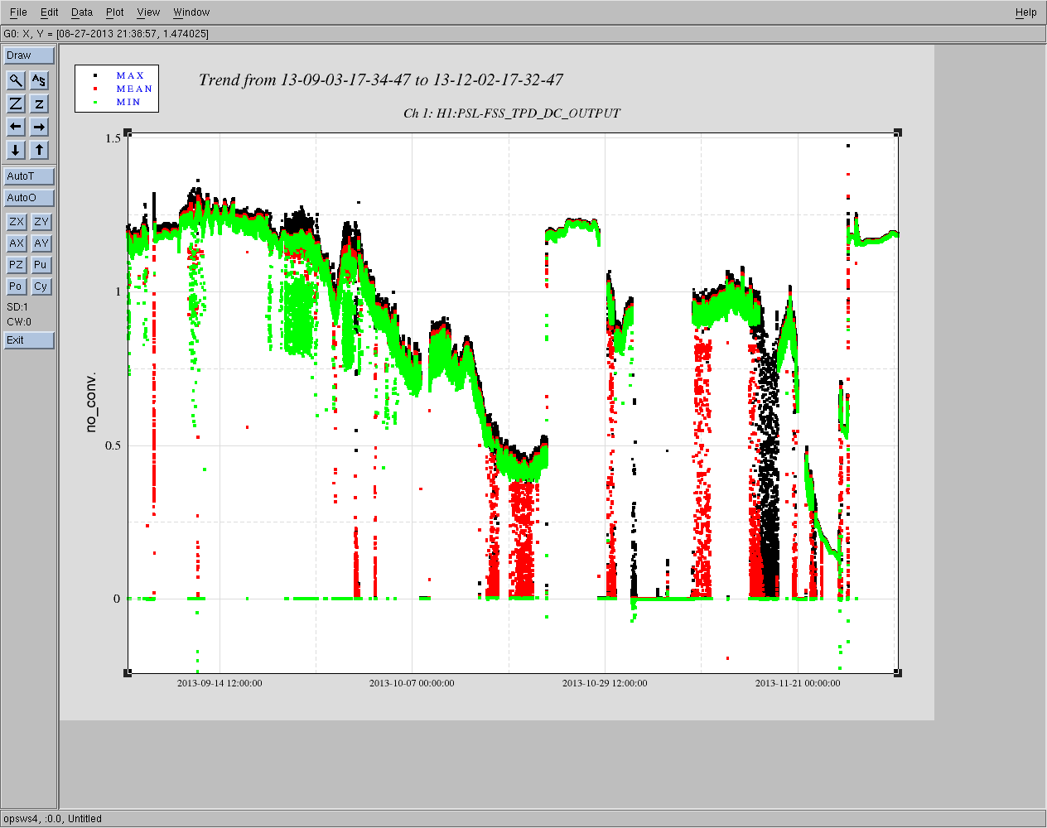The width and height of the screenshot is (1047, 828).
Task: Click the ZY zoom-Y button
Action: click(41, 222)
